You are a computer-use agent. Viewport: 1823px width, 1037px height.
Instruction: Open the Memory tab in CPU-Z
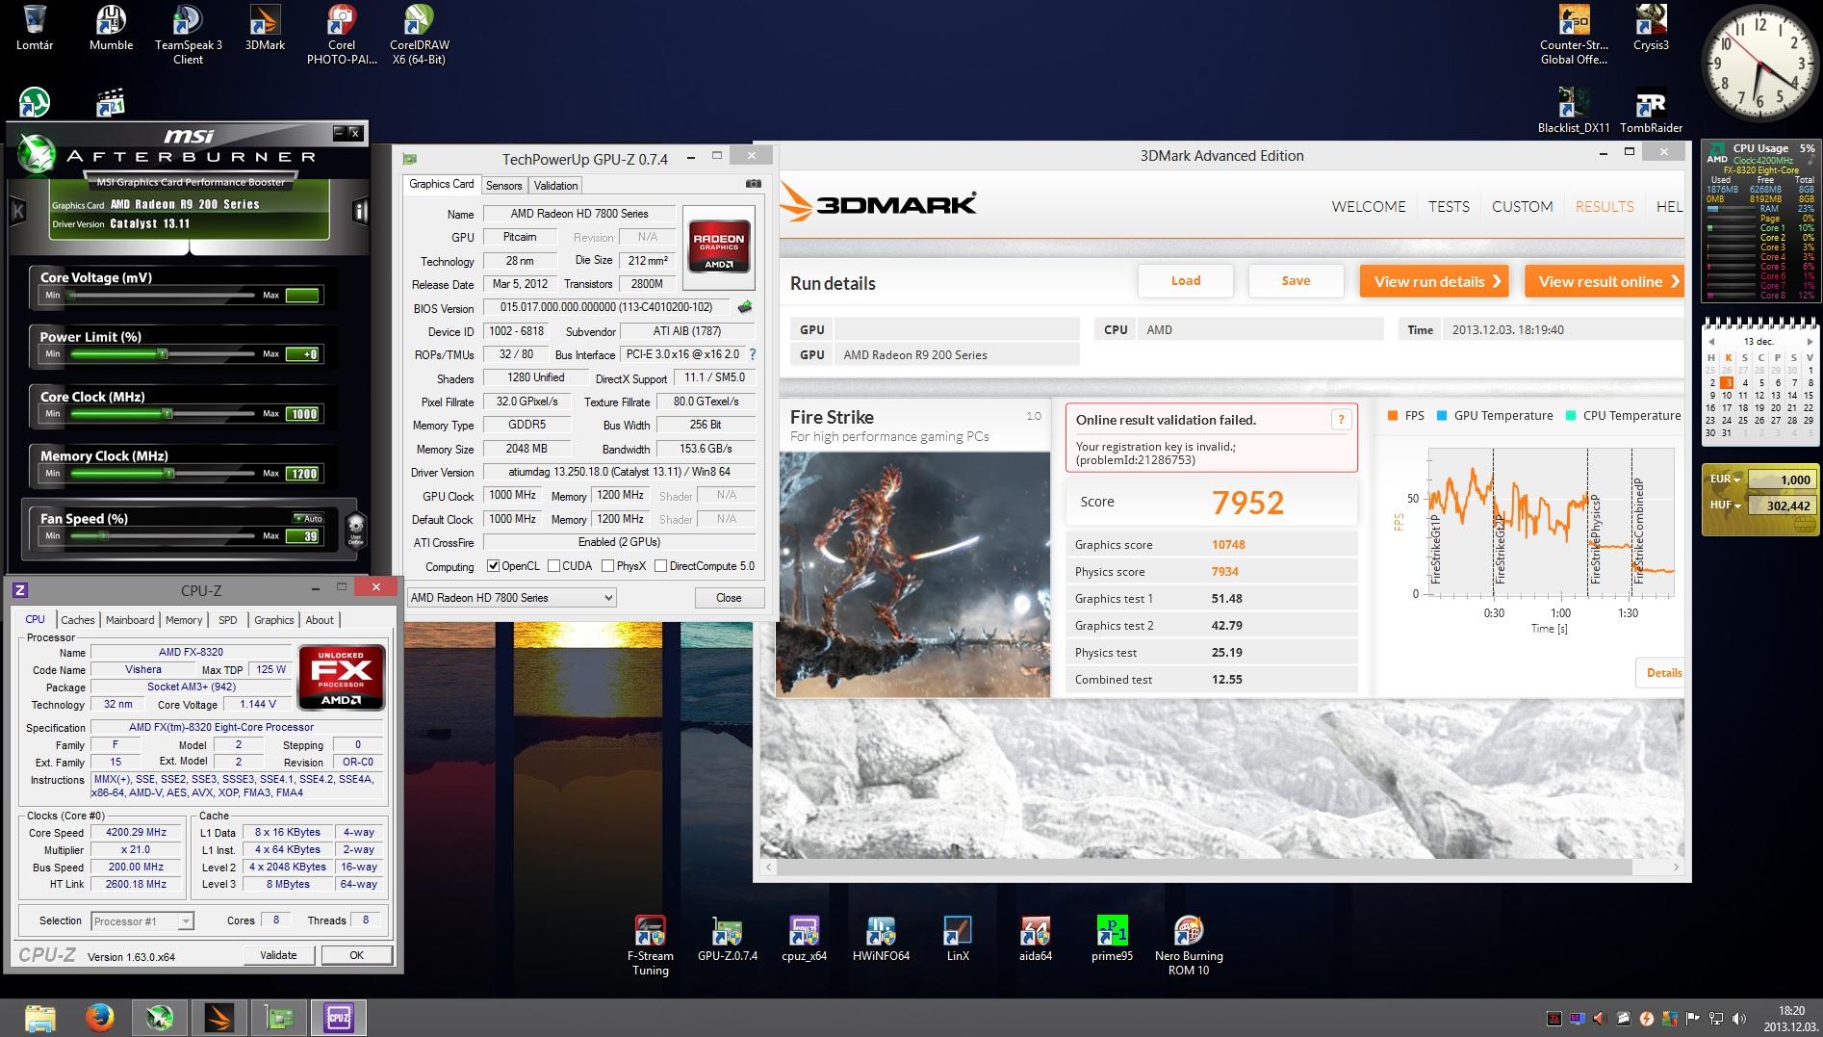coord(184,620)
